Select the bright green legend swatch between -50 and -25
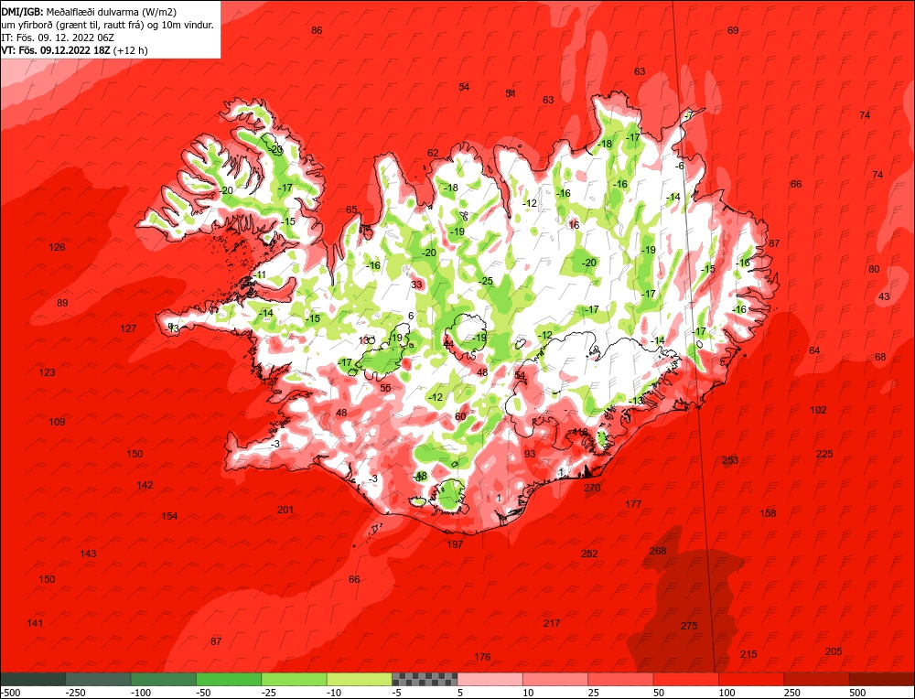The height and width of the screenshot is (699, 915). [229, 679]
